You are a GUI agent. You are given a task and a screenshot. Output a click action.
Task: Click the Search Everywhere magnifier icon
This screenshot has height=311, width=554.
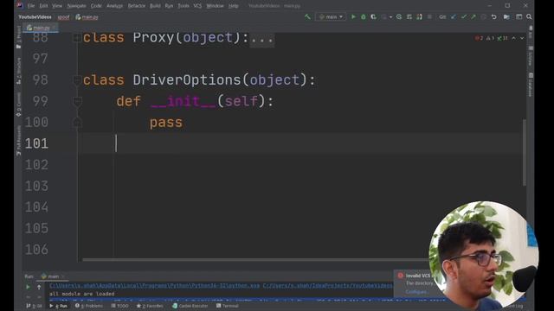coord(529,17)
